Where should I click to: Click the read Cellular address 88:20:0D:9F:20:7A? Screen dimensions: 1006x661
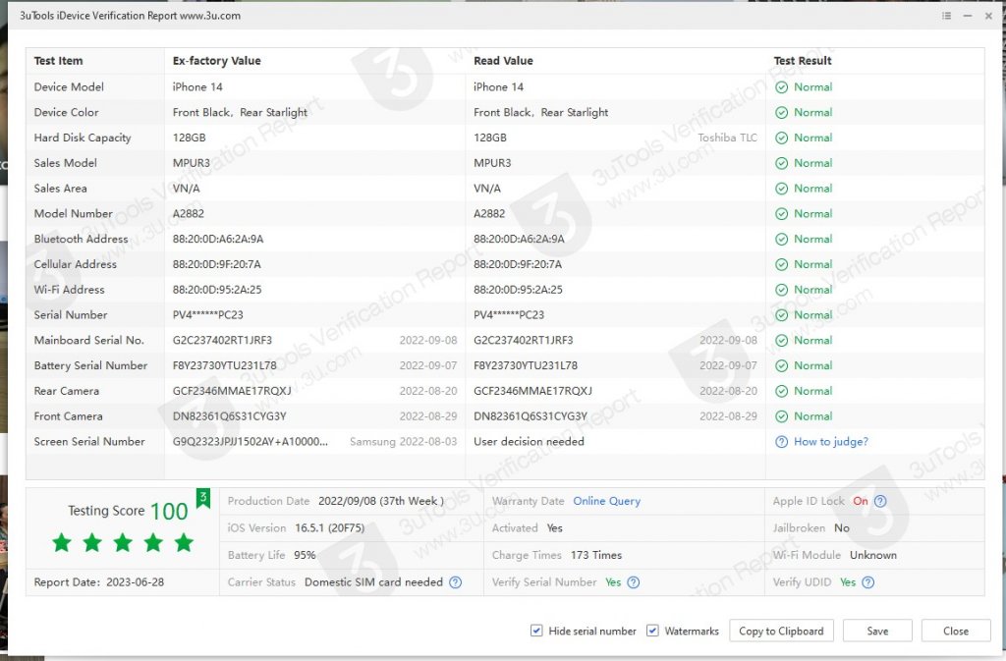point(518,265)
